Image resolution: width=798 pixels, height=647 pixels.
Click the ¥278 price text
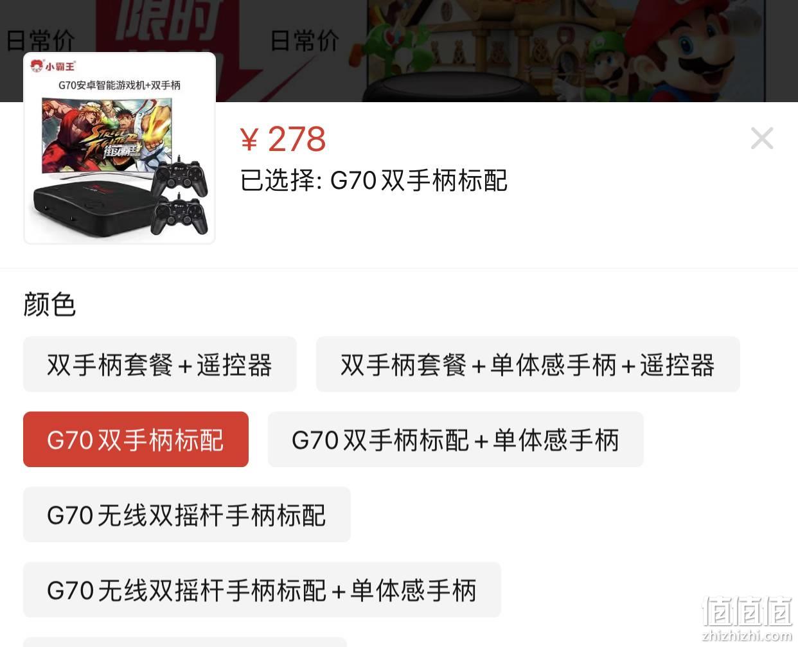tap(283, 139)
